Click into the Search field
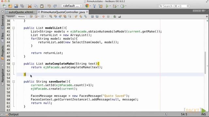The width and height of the screenshot is (209, 117). tap(174, 6)
